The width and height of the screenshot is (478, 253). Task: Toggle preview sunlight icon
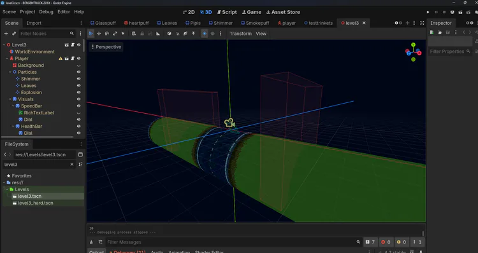[205, 34]
